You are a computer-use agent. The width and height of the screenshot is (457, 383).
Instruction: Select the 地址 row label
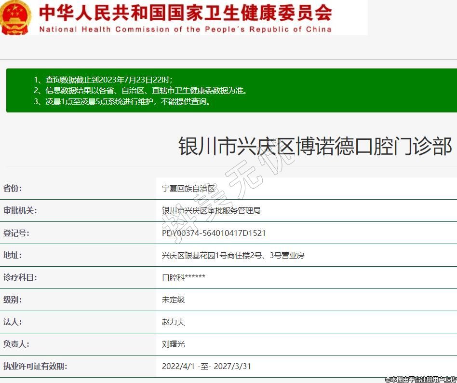pos(13,255)
